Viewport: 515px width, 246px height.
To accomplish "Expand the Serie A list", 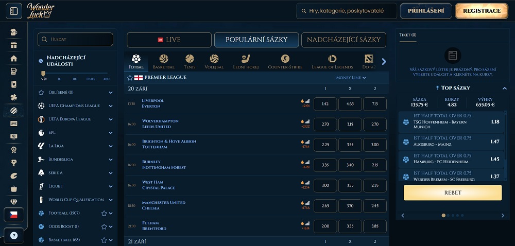I will [x=111, y=173].
